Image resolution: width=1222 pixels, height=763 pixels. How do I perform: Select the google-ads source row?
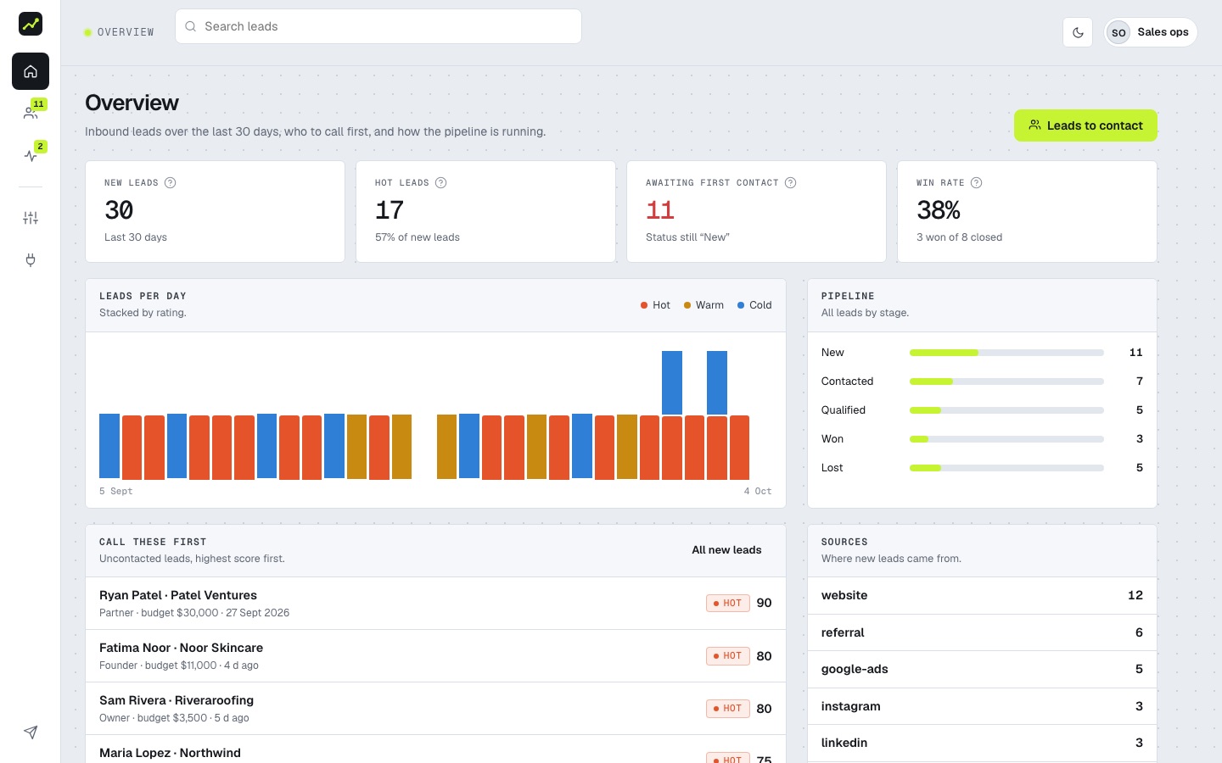click(x=982, y=669)
